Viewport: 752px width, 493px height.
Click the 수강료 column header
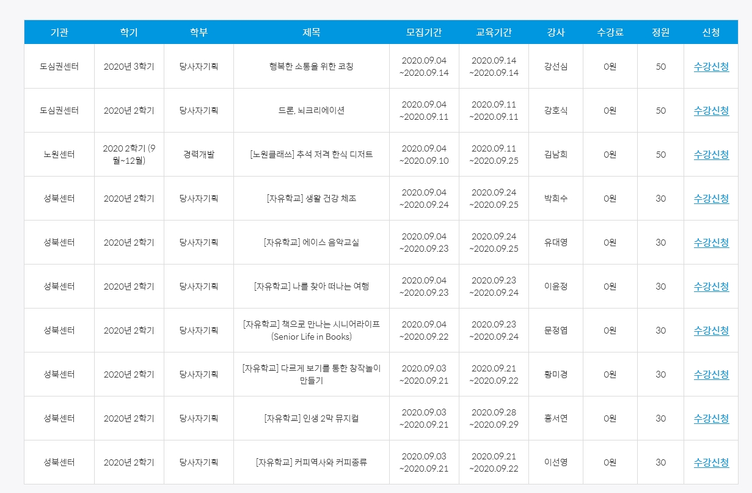click(610, 32)
